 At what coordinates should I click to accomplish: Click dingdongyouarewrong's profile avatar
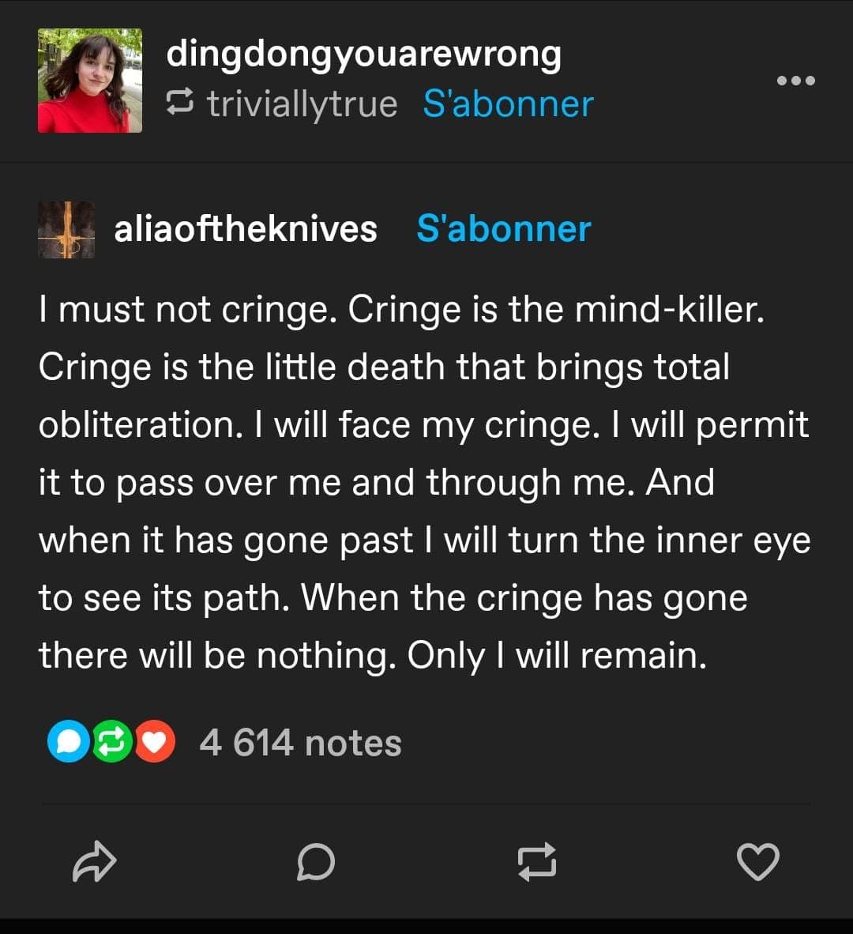[90, 81]
